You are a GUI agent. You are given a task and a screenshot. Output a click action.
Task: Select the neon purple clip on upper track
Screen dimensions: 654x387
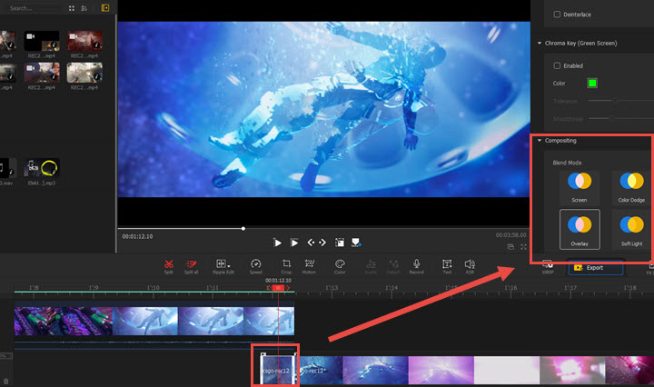pyautogui.click(x=64, y=321)
